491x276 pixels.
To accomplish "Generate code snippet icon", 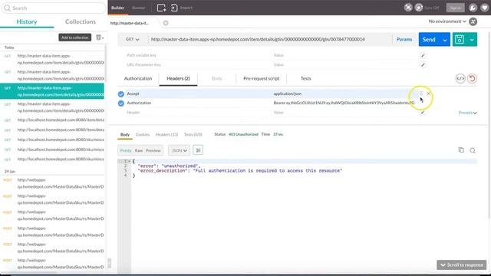I will [x=460, y=78].
